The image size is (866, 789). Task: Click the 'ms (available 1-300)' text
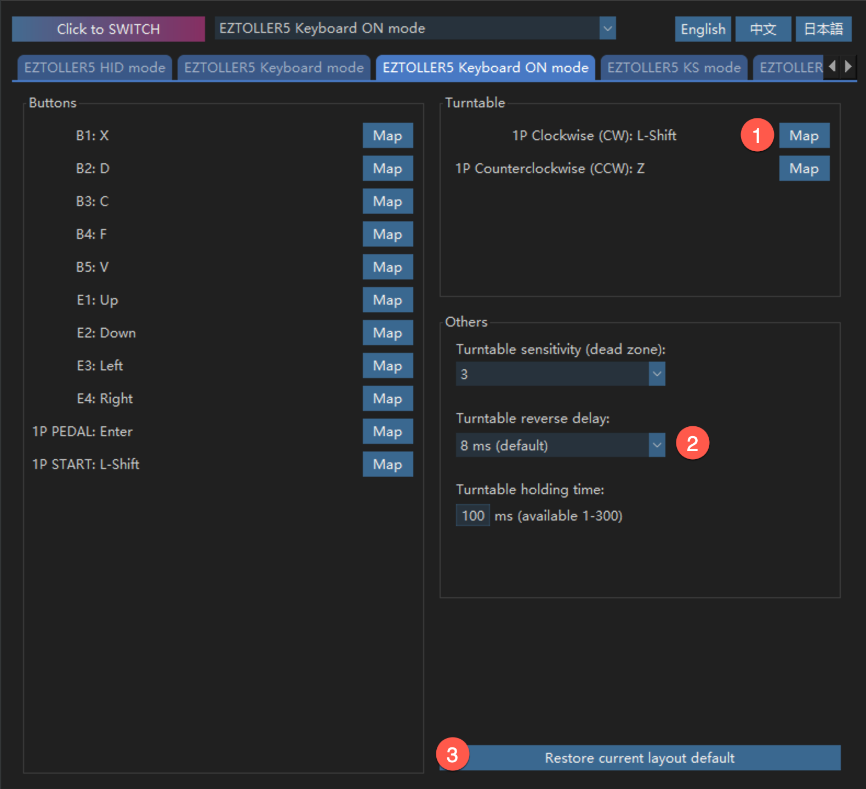(x=559, y=516)
